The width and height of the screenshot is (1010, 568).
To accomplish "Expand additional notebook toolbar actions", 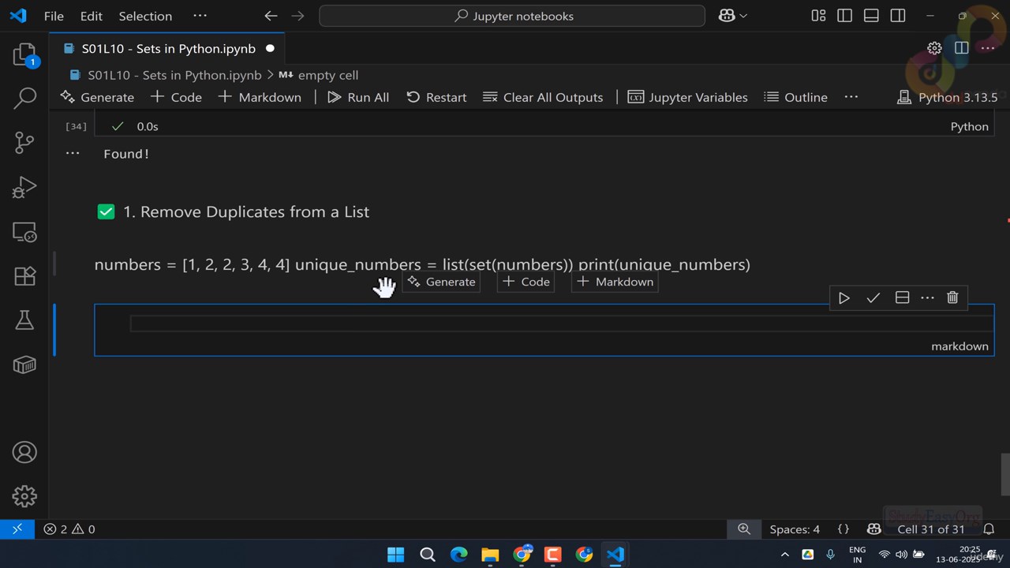I will 851,97.
